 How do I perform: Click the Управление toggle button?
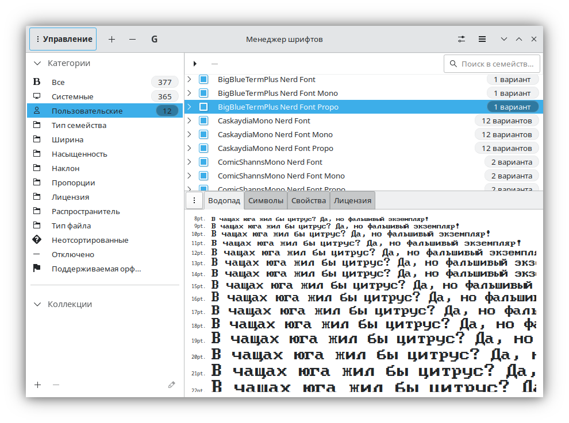(63, 39)
